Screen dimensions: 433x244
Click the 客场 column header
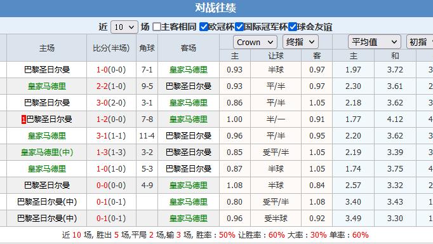pyautogui.click(x=189, y=48)
